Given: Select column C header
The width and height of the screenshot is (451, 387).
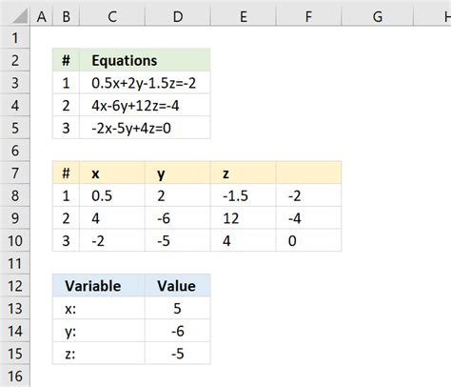Looking at the screenshot, I should pyautogui.click(x=112, y=16).
